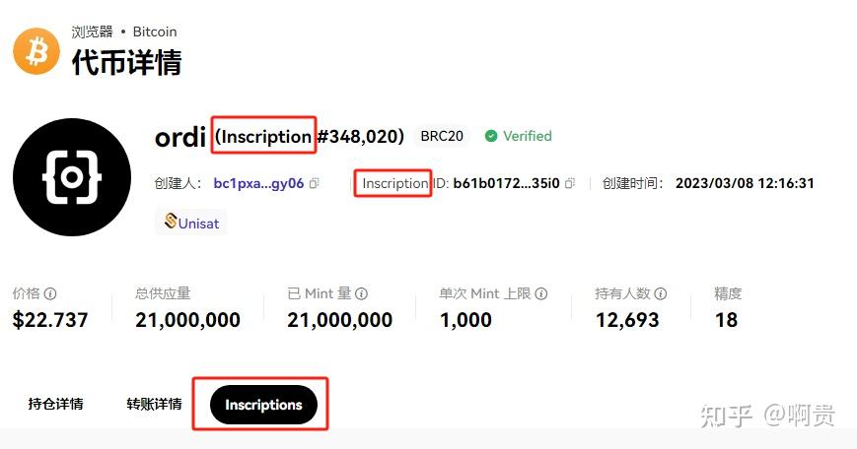Click info icon beside 持有人数
The width and height of the screenshot is (857, 449).
pos(660,294)
